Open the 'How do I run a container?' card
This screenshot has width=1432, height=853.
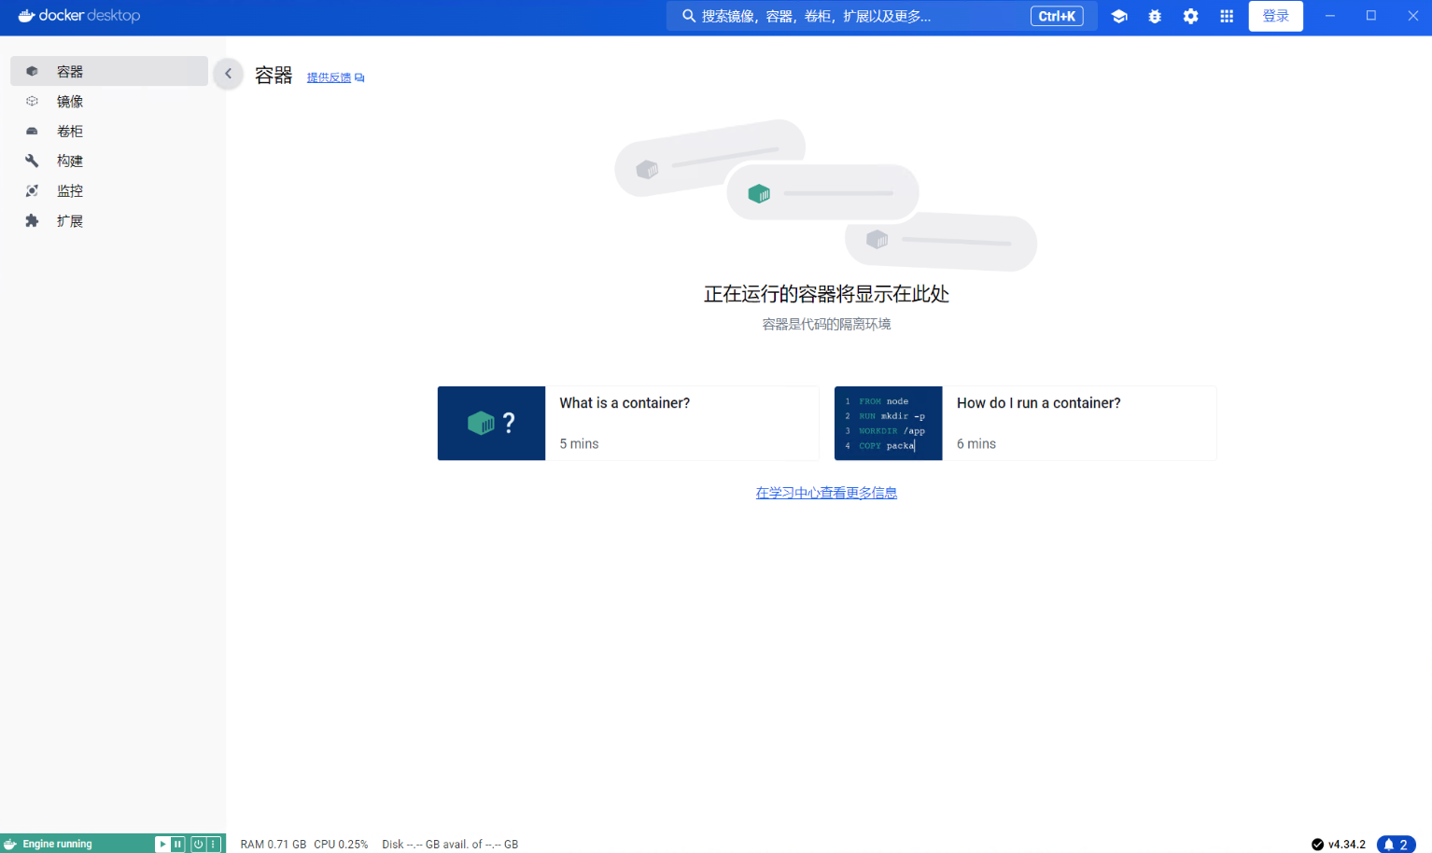pos(1025,423)
